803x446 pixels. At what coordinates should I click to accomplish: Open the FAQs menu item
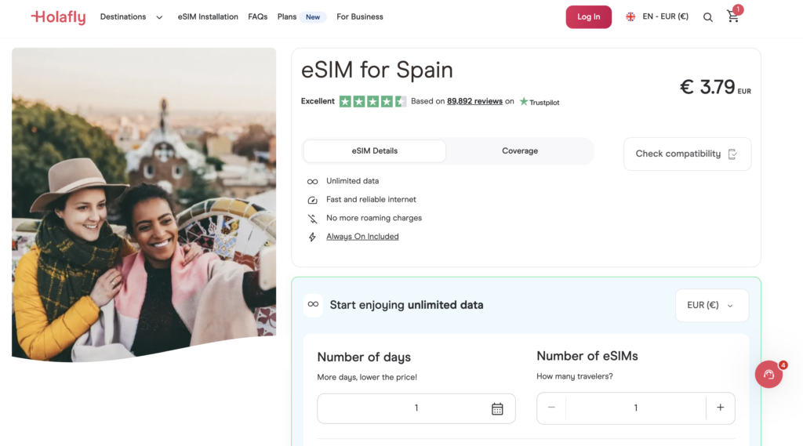[x=257, y=17]
